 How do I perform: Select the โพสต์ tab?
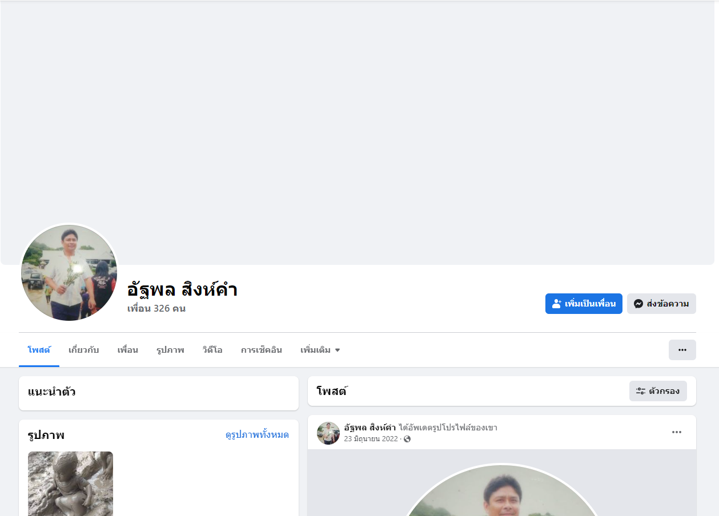point(39,350)
